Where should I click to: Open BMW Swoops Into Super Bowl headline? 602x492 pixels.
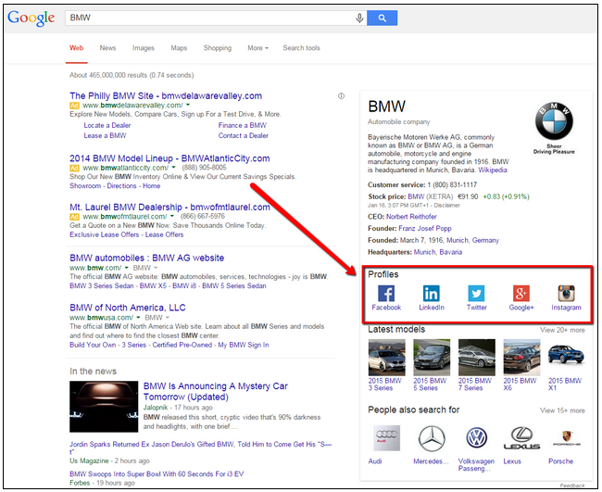(157, 474)
